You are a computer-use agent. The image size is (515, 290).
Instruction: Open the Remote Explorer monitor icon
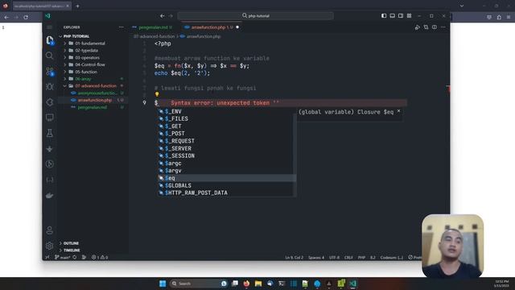tap(50, 118)
